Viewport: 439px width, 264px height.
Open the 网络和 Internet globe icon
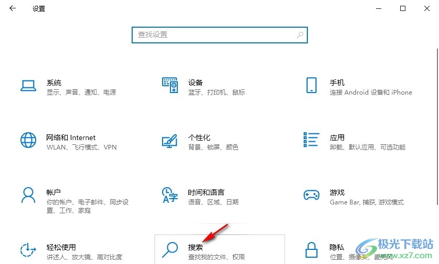pos(28,140)
